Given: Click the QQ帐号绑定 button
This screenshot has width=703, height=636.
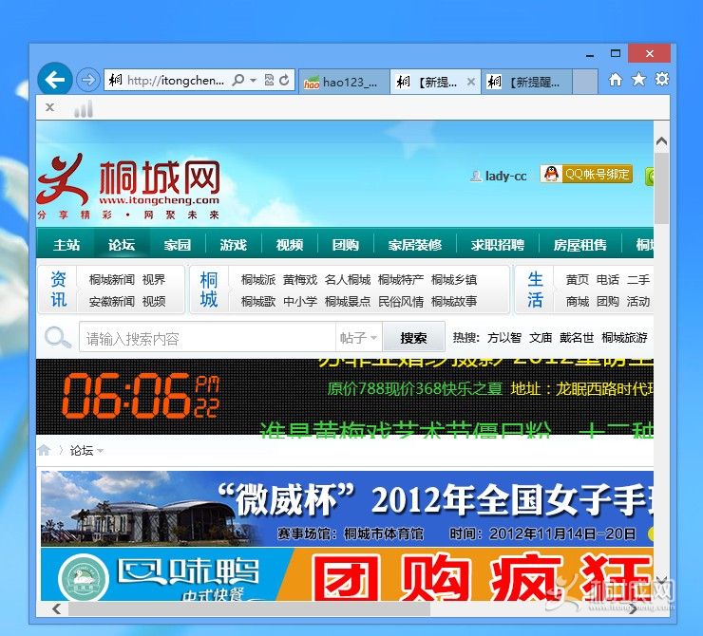Looking at the screenshot, I should click(586, 175).
